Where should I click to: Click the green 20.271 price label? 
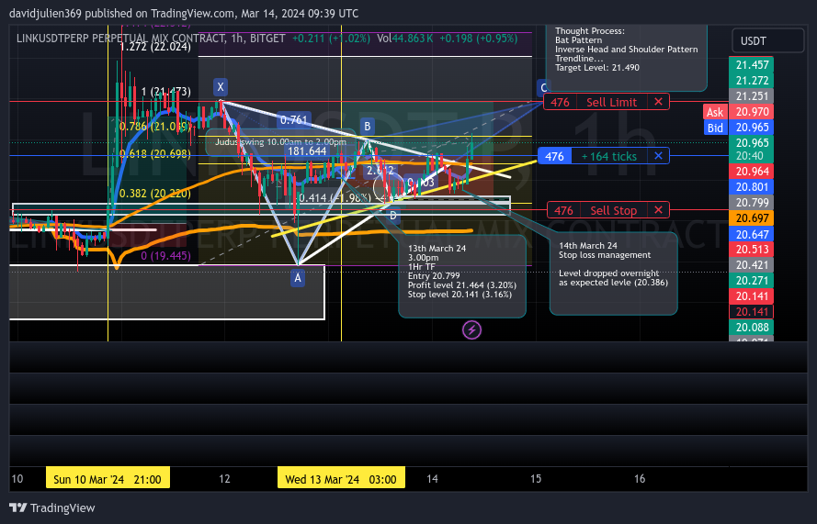click(x=752, y=281)
